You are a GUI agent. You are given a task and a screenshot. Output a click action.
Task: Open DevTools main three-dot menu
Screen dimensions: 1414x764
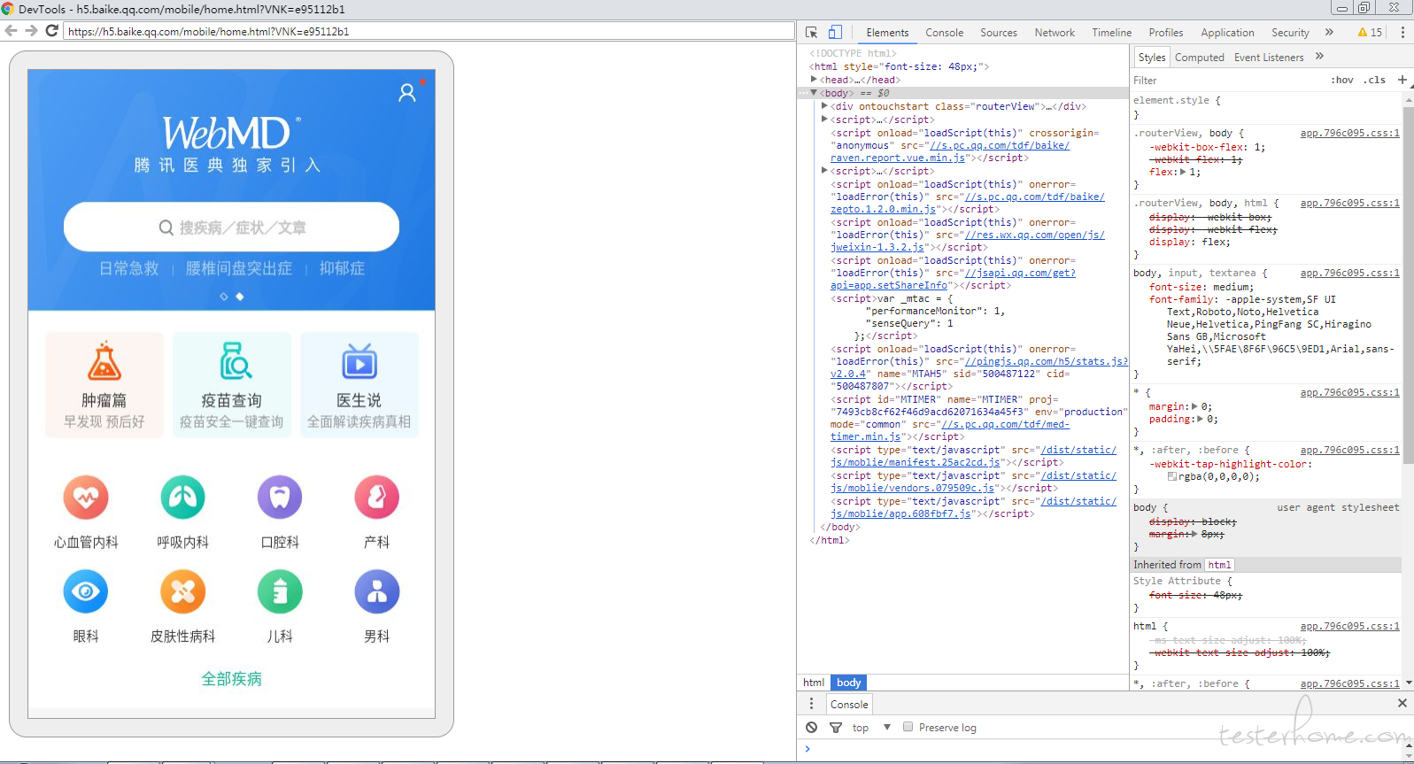1402,33
